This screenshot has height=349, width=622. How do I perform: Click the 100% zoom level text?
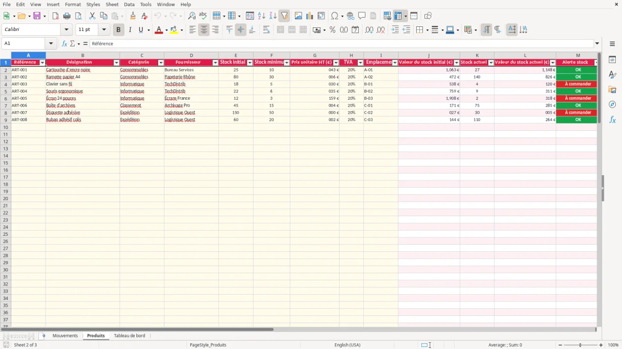(x=613, y=345)
